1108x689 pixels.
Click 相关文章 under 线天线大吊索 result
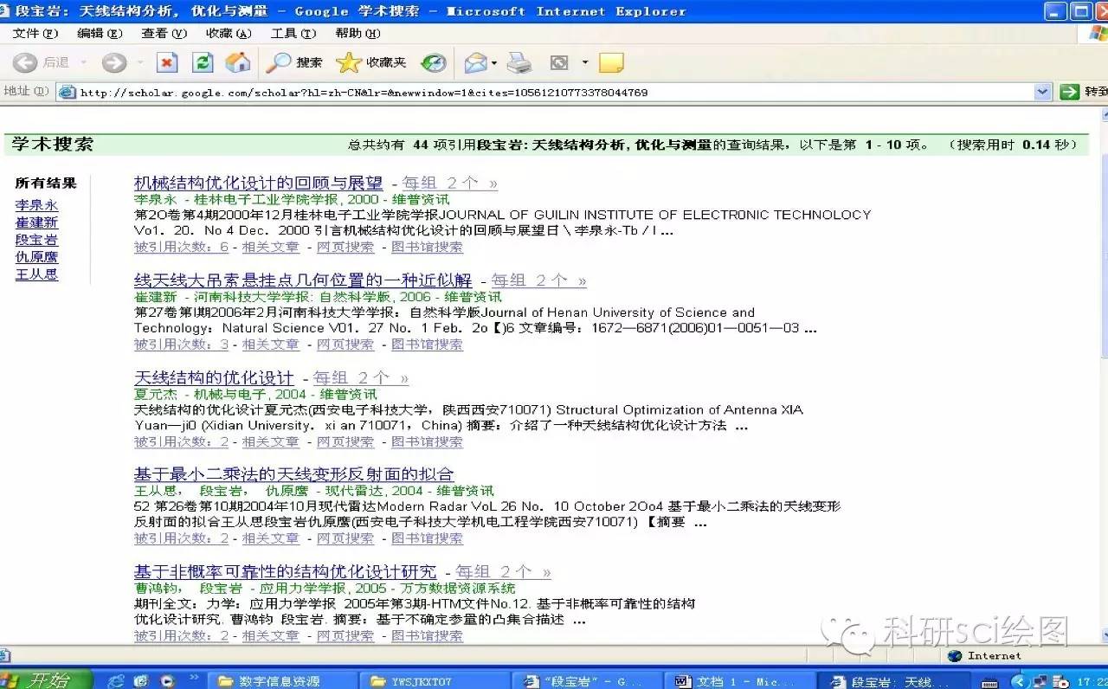[x=271, y=344]
